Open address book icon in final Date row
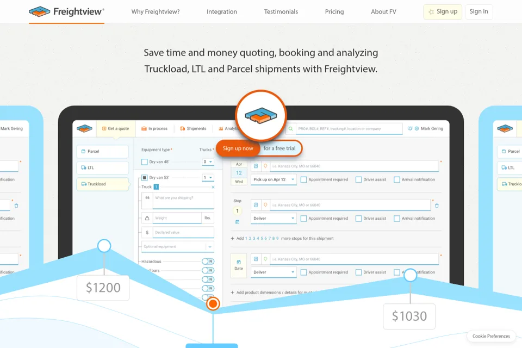Viewport: 522px width, 348px height. [x=256, y=259]
